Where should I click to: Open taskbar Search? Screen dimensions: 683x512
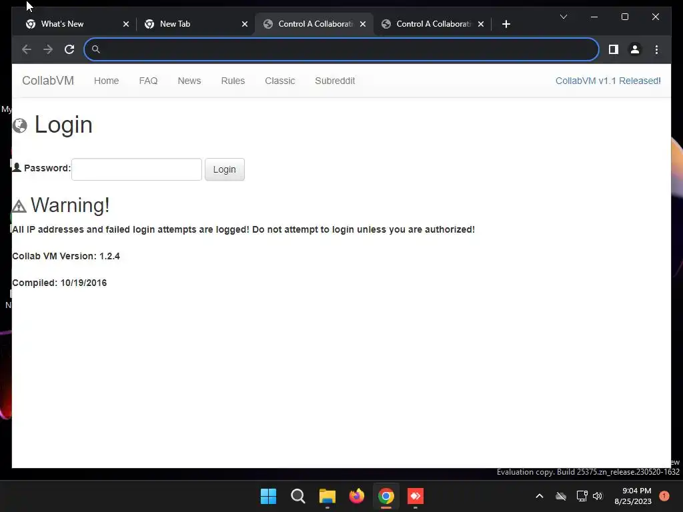click(298, 496)
